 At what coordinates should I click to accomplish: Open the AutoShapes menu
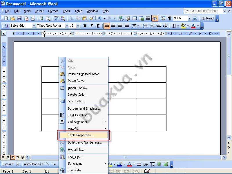[x=34, y=164]
